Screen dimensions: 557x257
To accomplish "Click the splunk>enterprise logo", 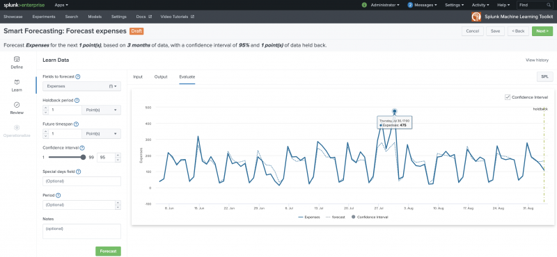I will click(x=25, y=5).
